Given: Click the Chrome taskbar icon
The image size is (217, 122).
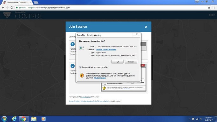Looking at the screenshot, I should [24, 119].
